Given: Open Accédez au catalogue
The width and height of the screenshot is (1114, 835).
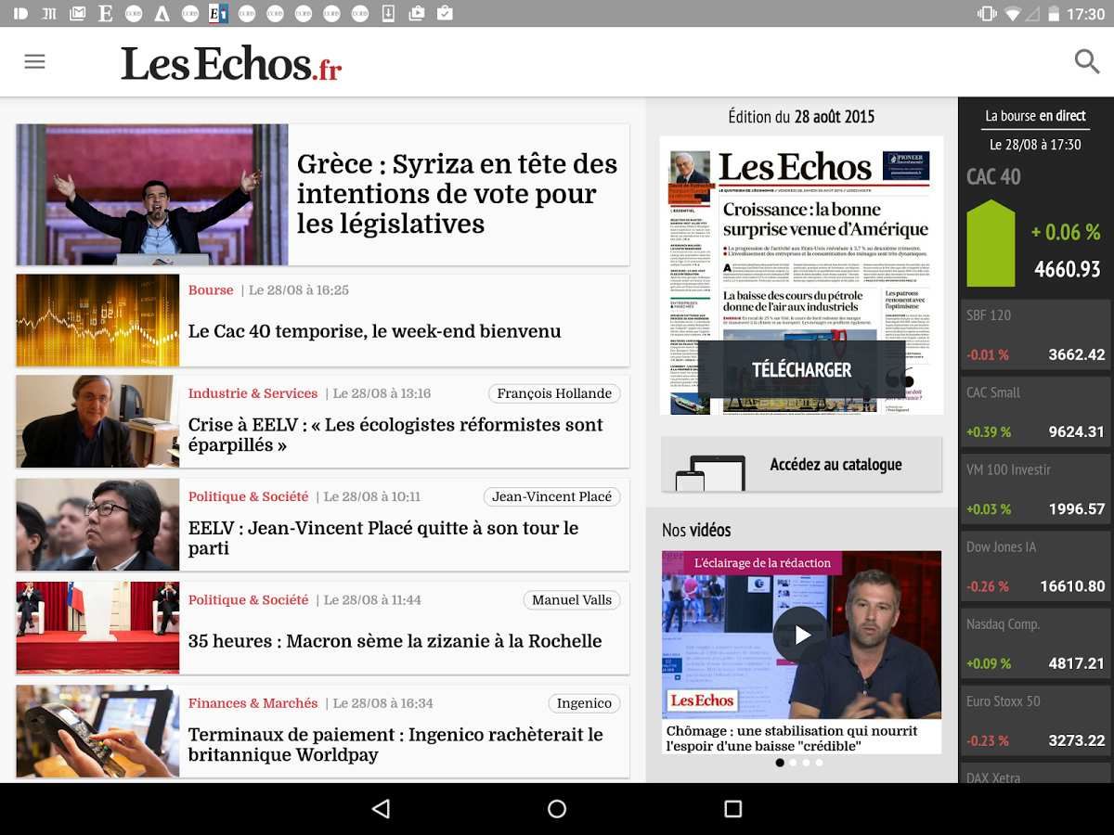Looking at the screenshot, I should (801, 464).
